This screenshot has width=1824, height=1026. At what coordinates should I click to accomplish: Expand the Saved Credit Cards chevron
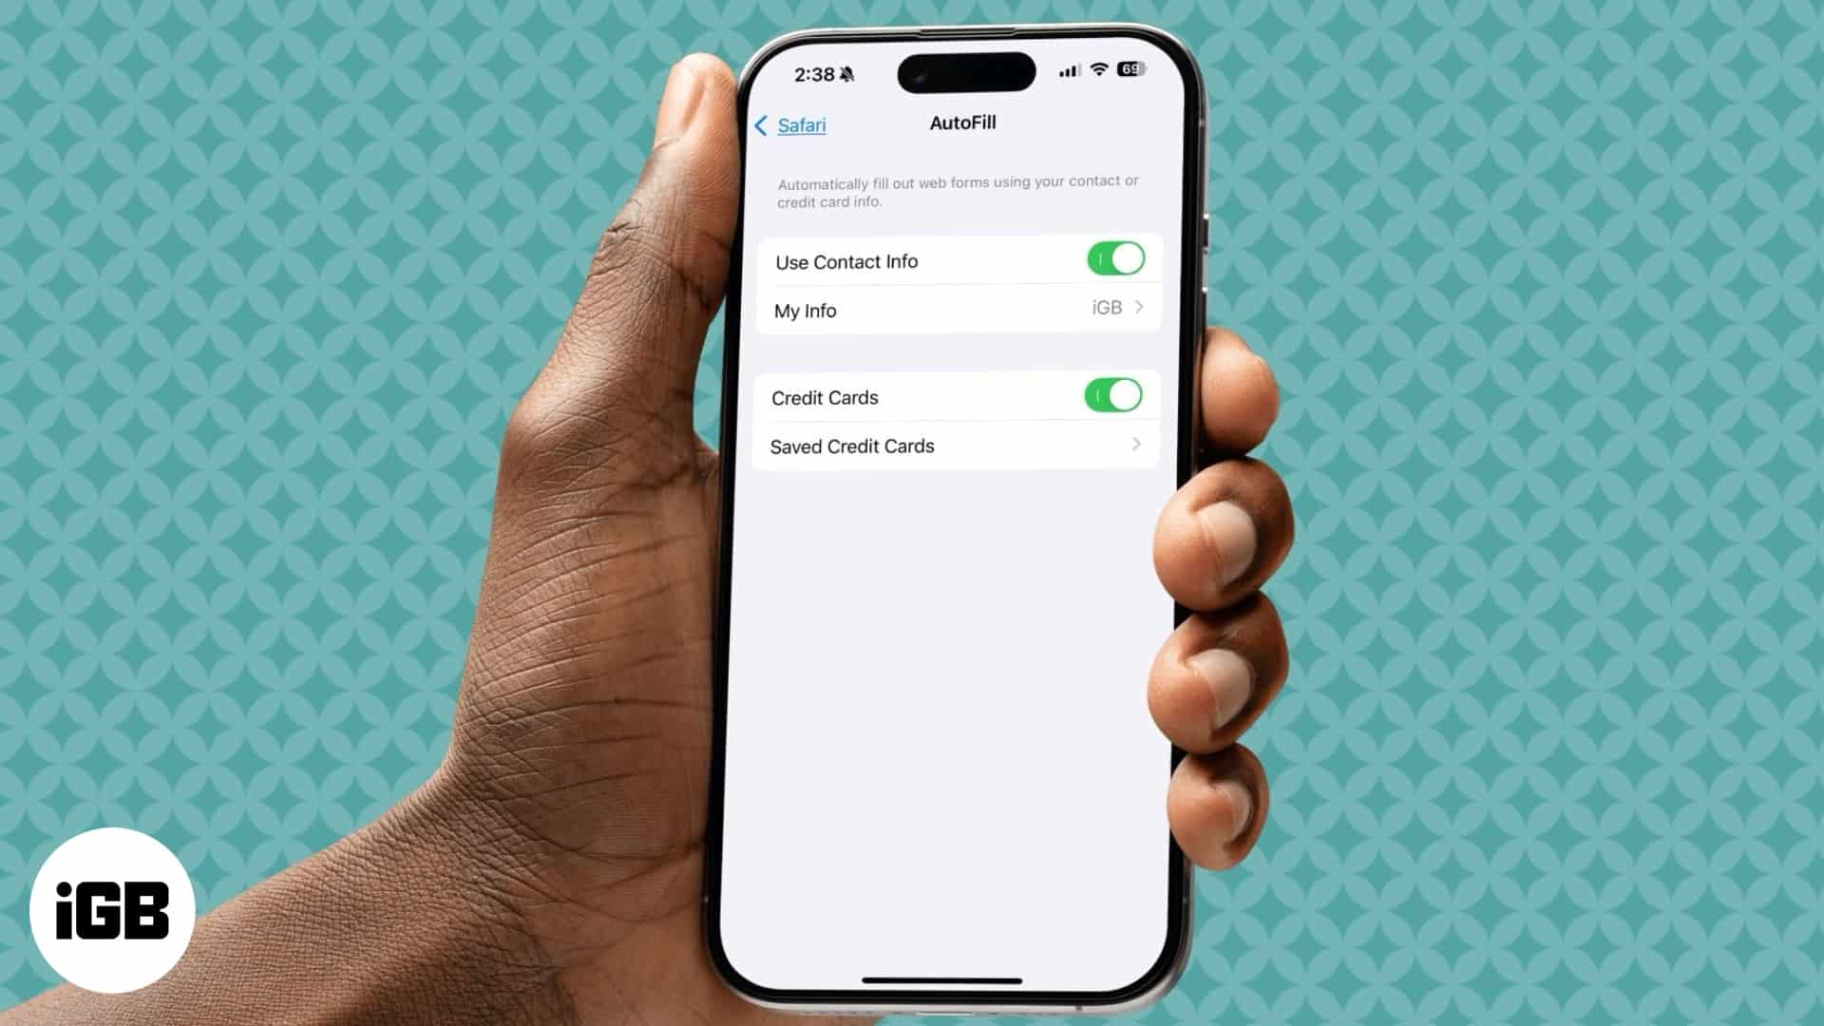coord(1136,444)
